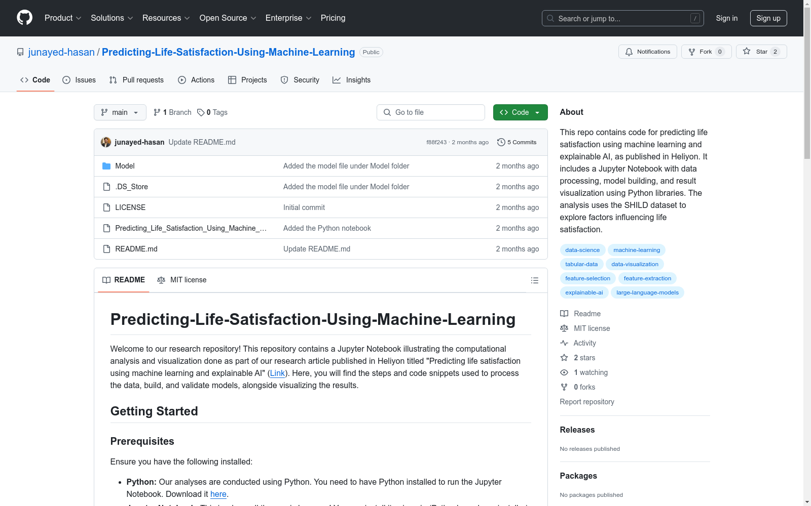Open the Pricing page link

333,18
